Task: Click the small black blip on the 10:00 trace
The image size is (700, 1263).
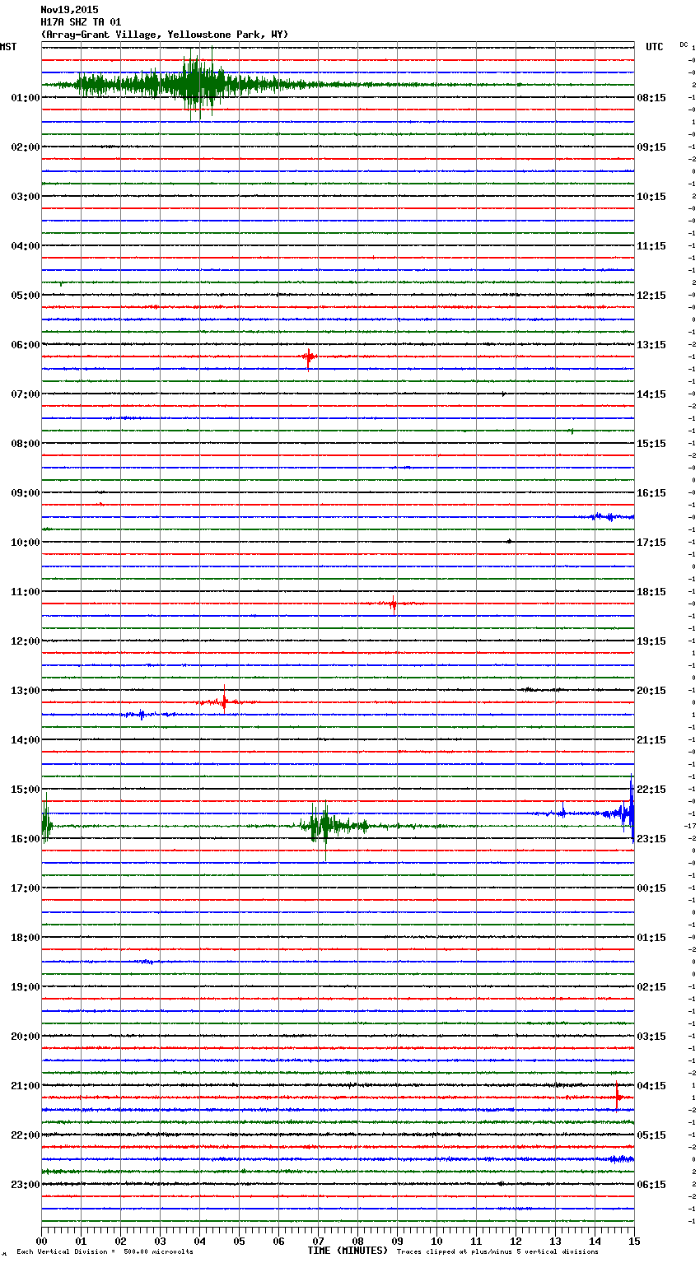Action: point(510,541)
